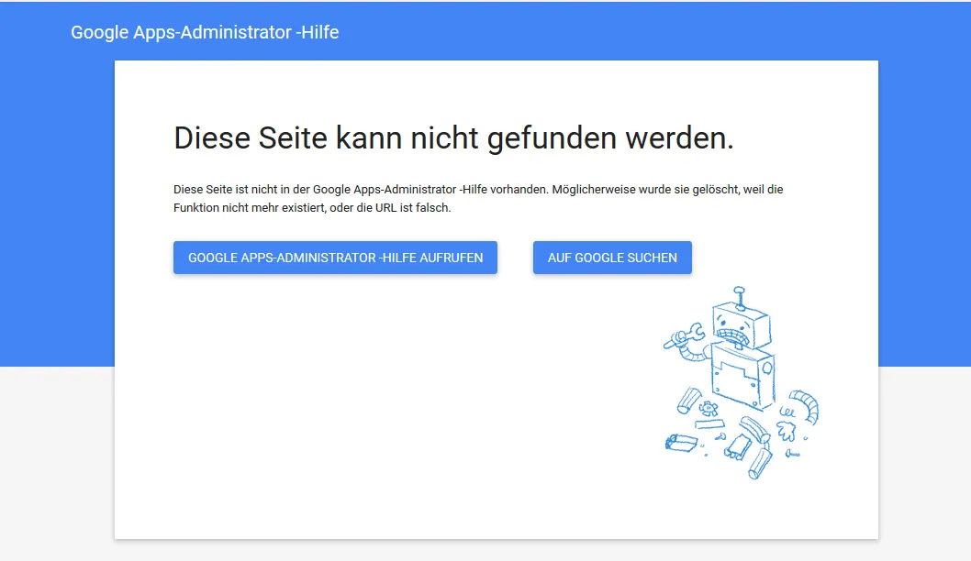Select the AUF GOOGLE SUCHEN button

(612, 258)
